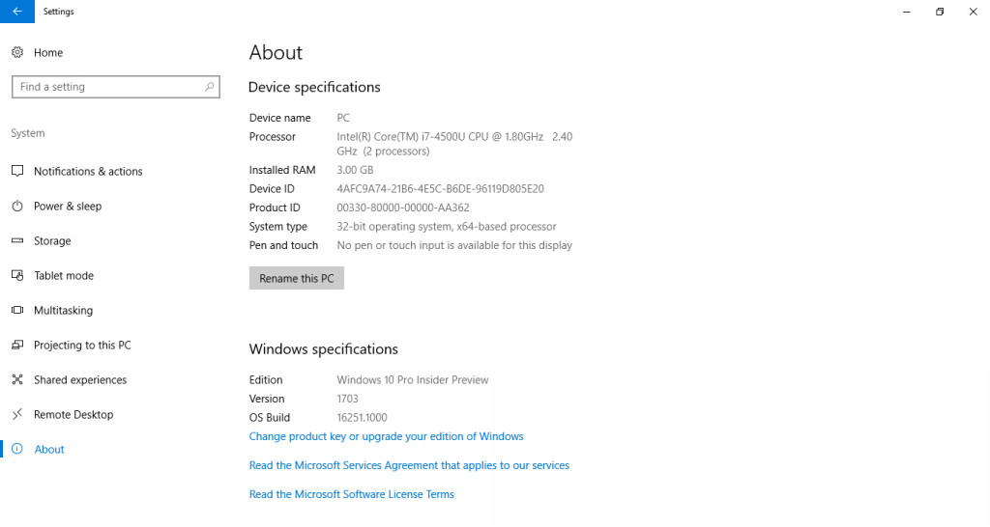The width and height of the screenshot is (990, 527).
Task: Select the About sidebar entry
Action: tap(49, 449)
